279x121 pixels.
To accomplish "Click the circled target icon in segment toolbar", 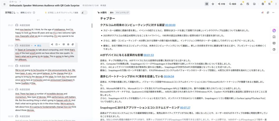I will pos(68,44).
